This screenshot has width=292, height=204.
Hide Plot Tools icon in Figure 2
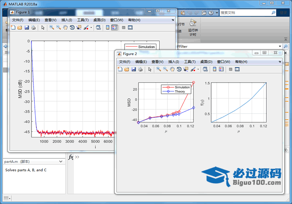tap(230, 69)
